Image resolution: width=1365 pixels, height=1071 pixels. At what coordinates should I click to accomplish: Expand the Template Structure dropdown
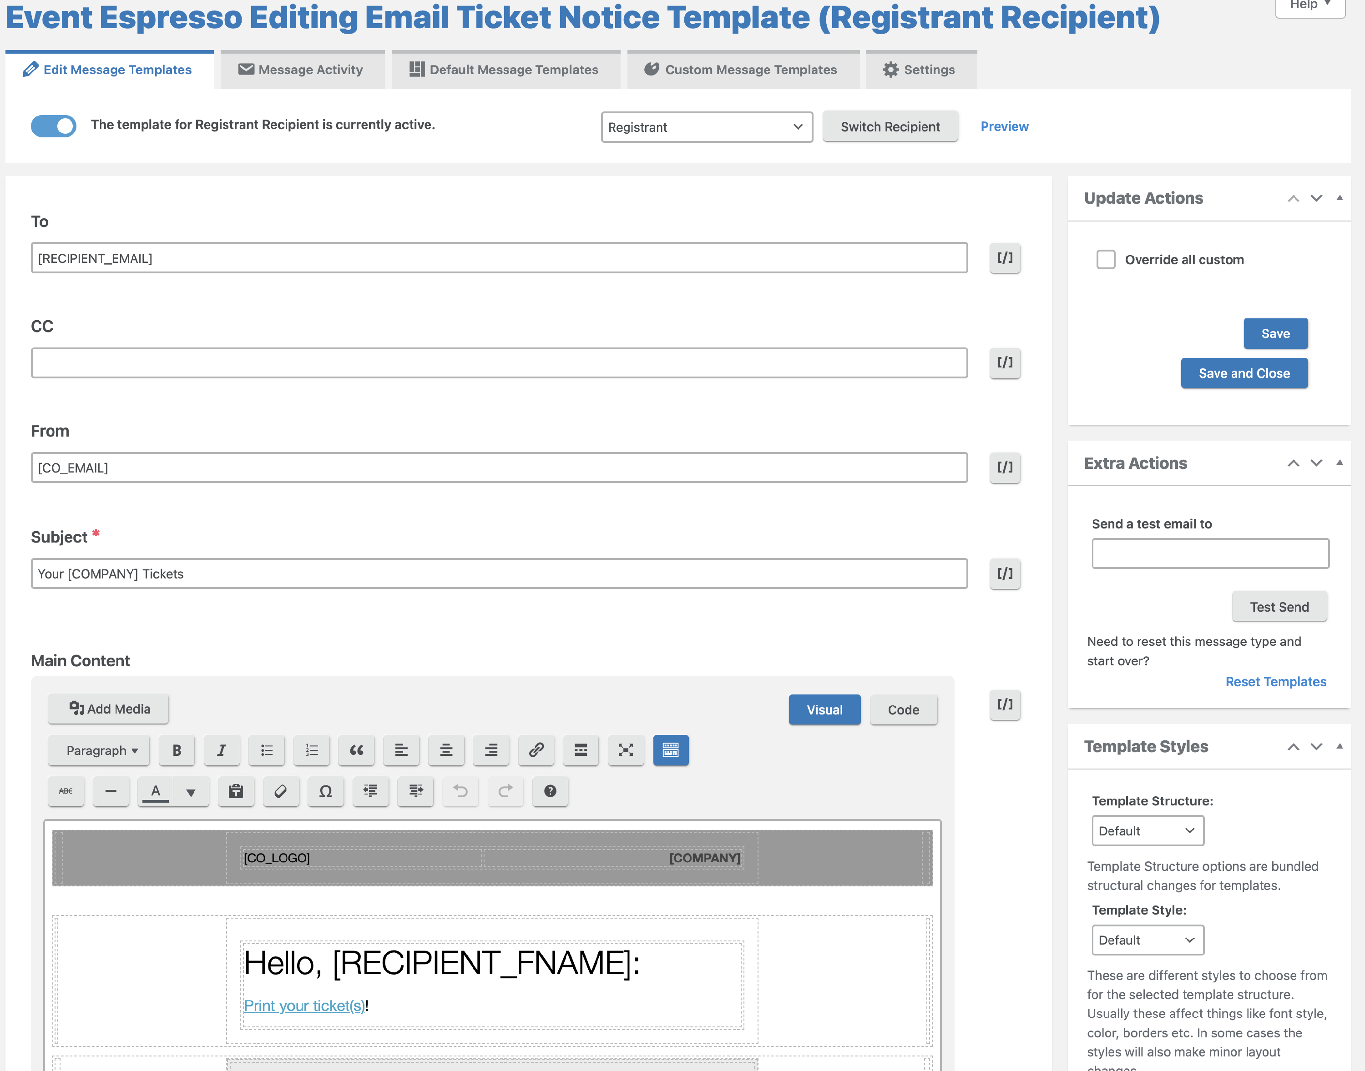1148,831
